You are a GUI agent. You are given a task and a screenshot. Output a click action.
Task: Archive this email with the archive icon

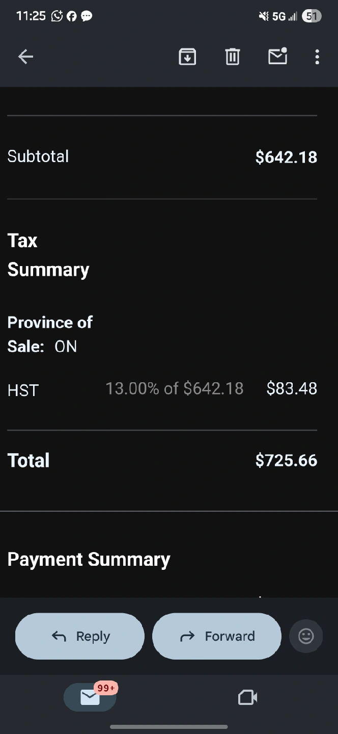tap(187, 57)
